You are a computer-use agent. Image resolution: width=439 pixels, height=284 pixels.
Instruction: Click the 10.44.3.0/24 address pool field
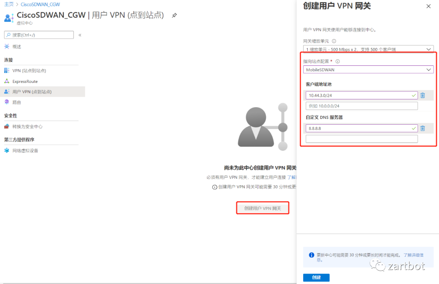(x=362, y=95)
